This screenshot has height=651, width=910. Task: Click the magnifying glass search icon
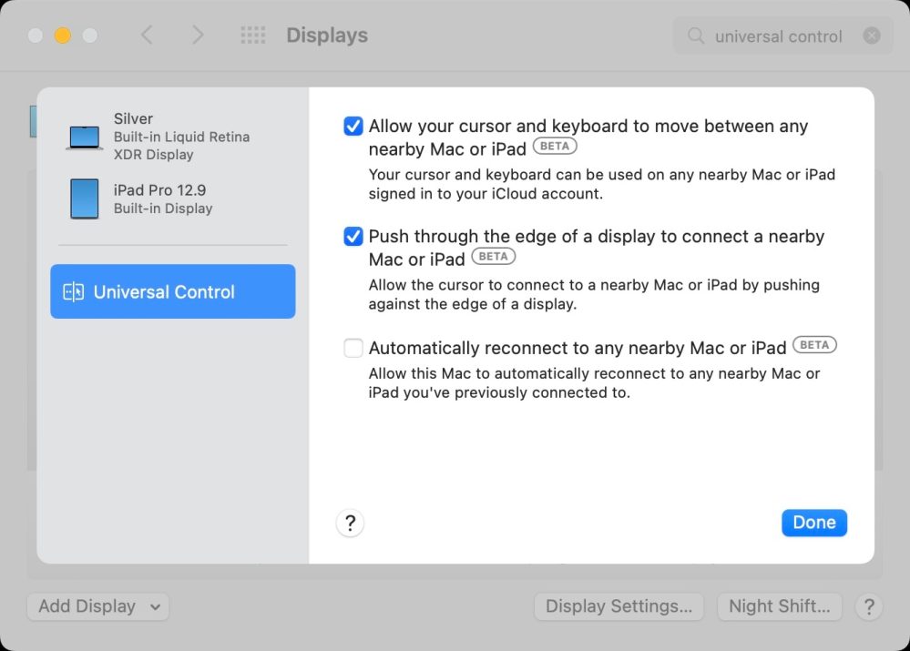[696, 36]
